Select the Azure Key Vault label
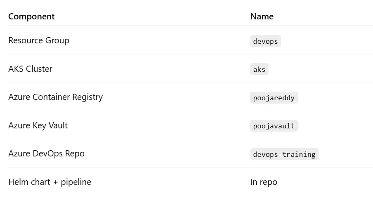Image resolution: width=373 pixels, height=201 pixels. click(x=38, y=125)
